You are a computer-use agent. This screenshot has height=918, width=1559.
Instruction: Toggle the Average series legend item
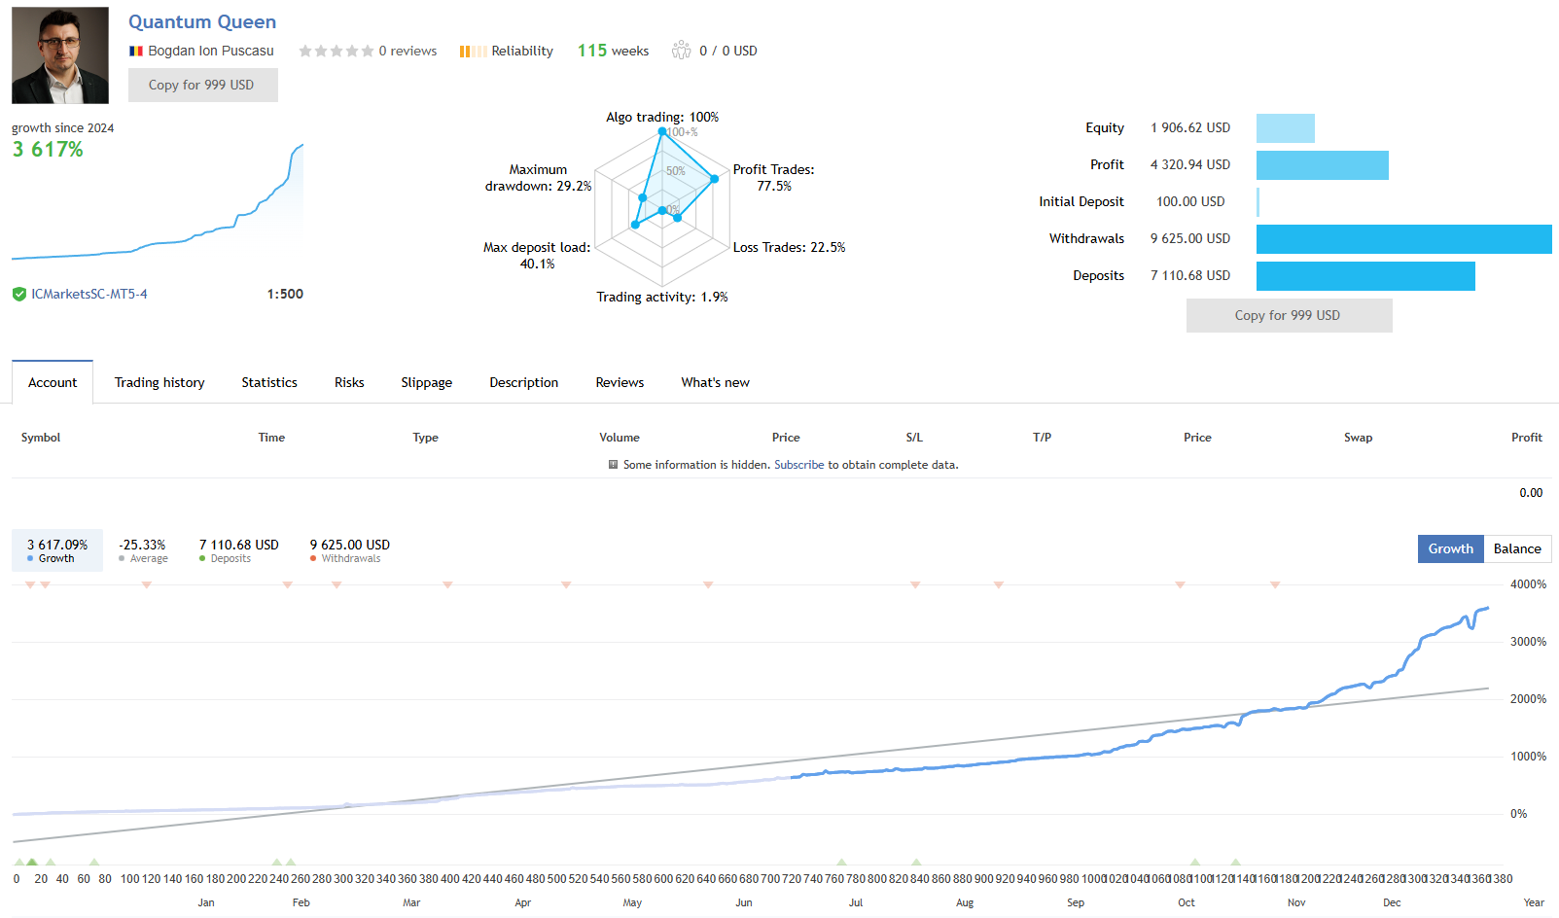(143, 550)
